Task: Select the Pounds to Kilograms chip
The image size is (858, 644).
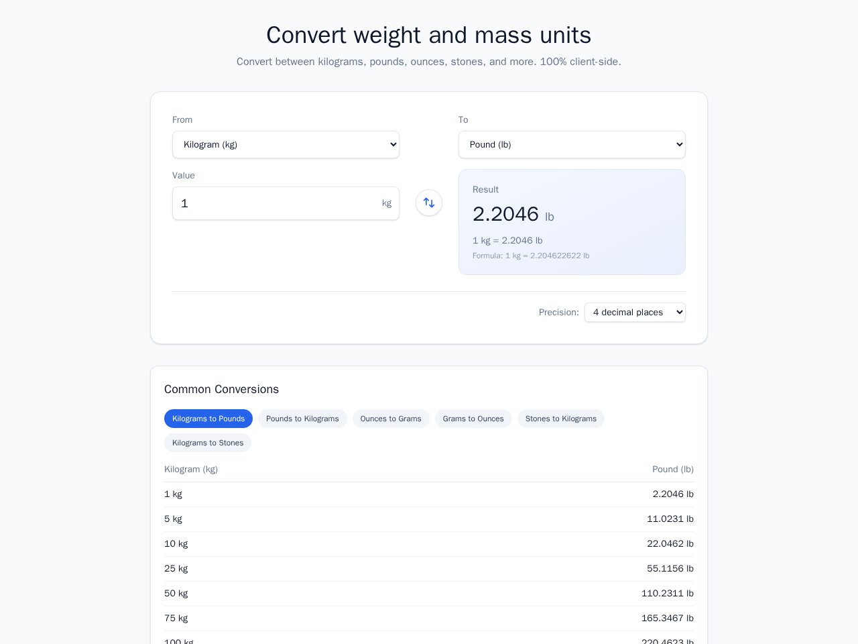Action: (302, 419)
